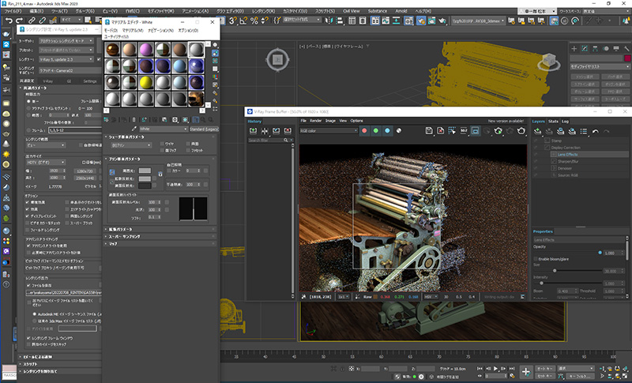Toggle Stamp layer visibility in VFB Layers
This screenshot has width=632, height=383.
tap(536, 141)
